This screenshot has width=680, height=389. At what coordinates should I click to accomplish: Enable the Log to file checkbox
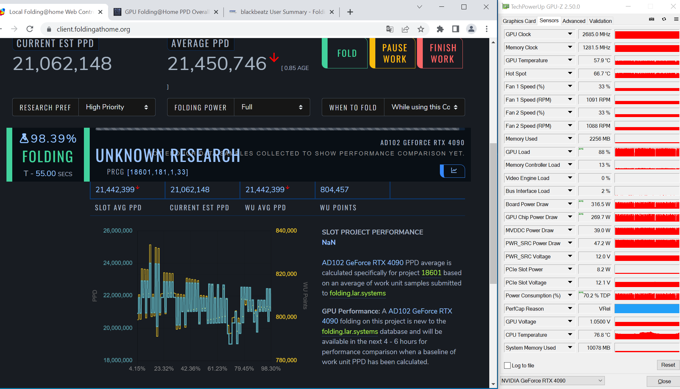(x=507, y=365)
